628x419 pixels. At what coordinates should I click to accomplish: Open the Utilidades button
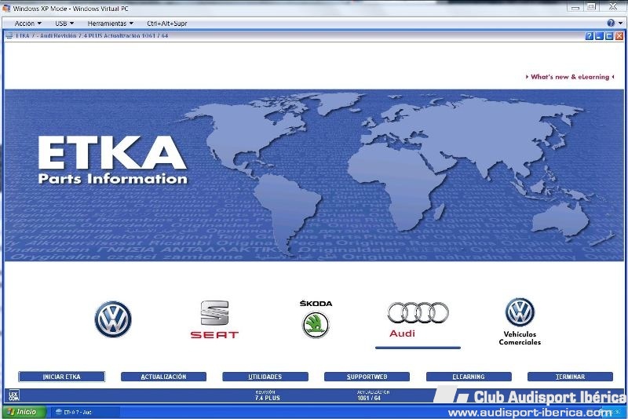pyautogui.click(x=265, y=377)
